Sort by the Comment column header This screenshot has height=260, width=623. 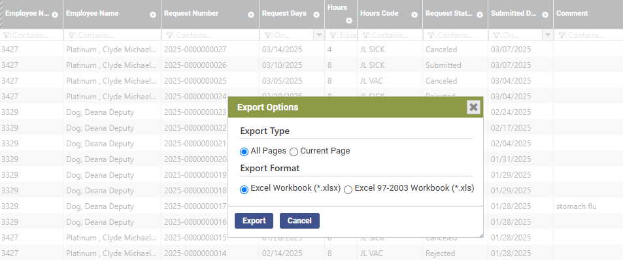point(572,13)
